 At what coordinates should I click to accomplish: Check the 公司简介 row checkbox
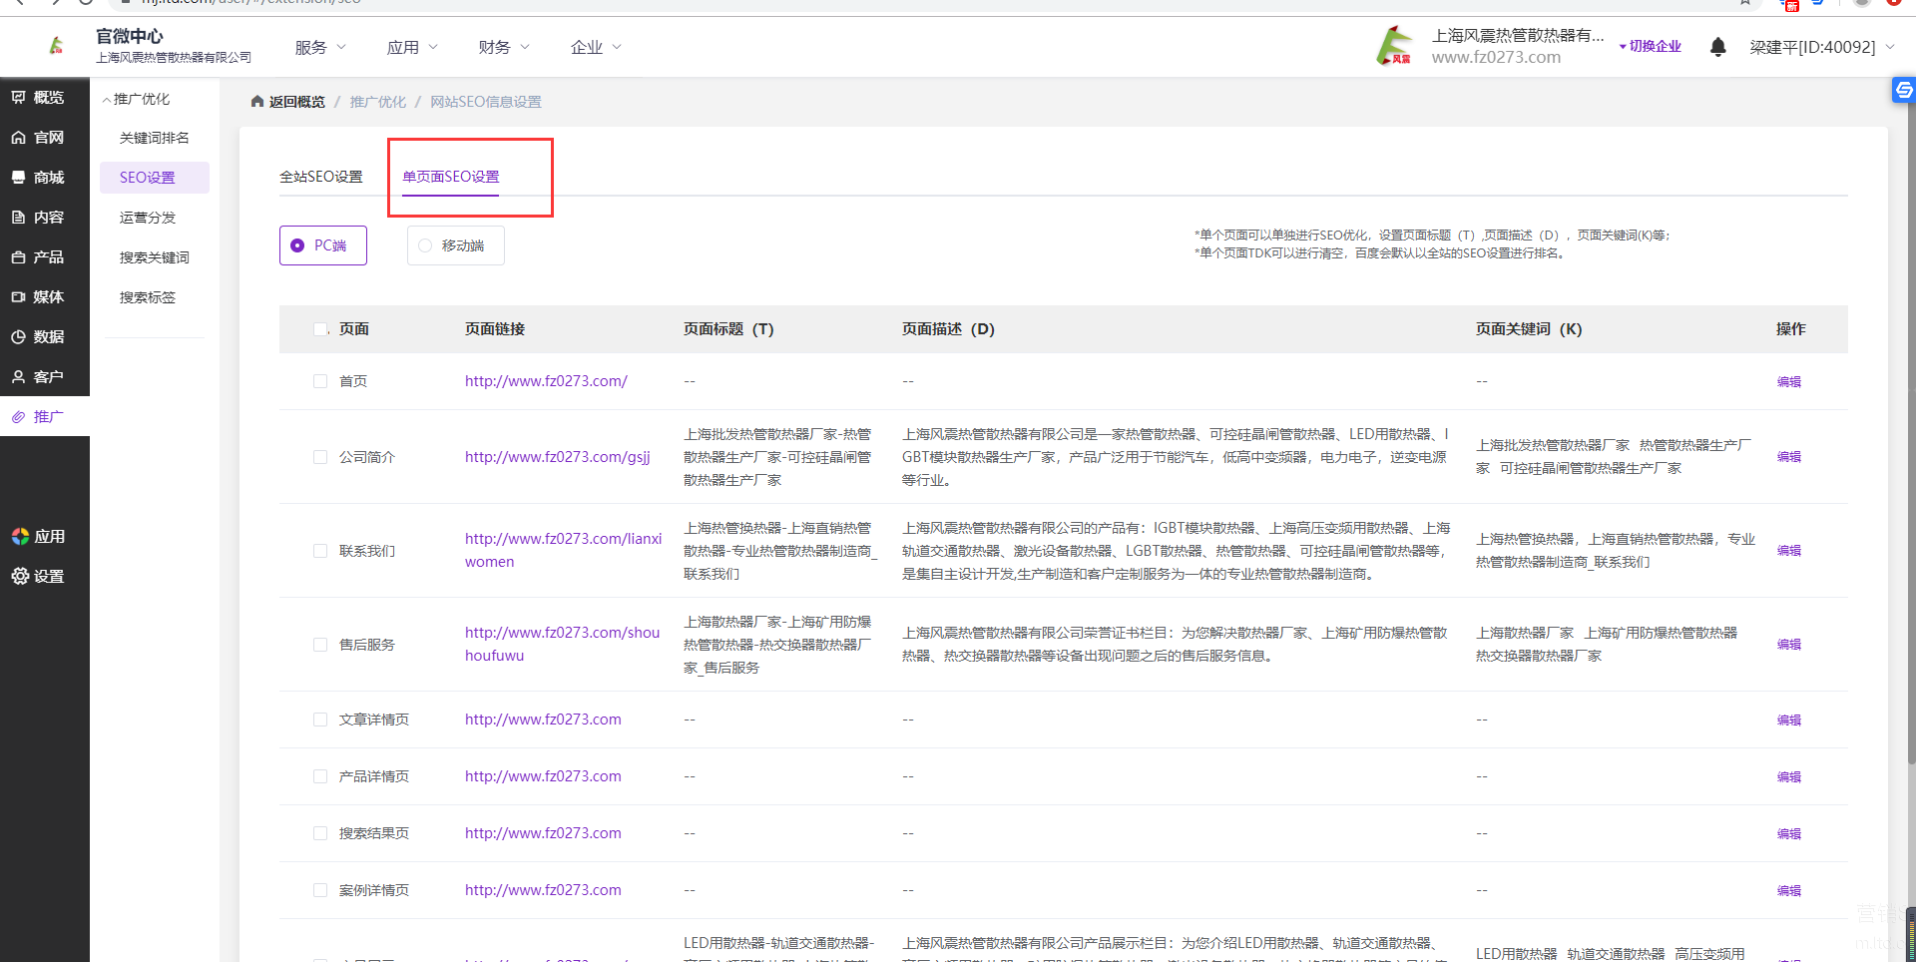[x=320, y=457]
